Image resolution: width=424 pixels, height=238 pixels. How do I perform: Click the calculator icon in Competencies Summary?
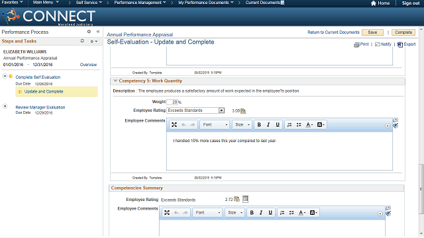click(x=245, y=199)
